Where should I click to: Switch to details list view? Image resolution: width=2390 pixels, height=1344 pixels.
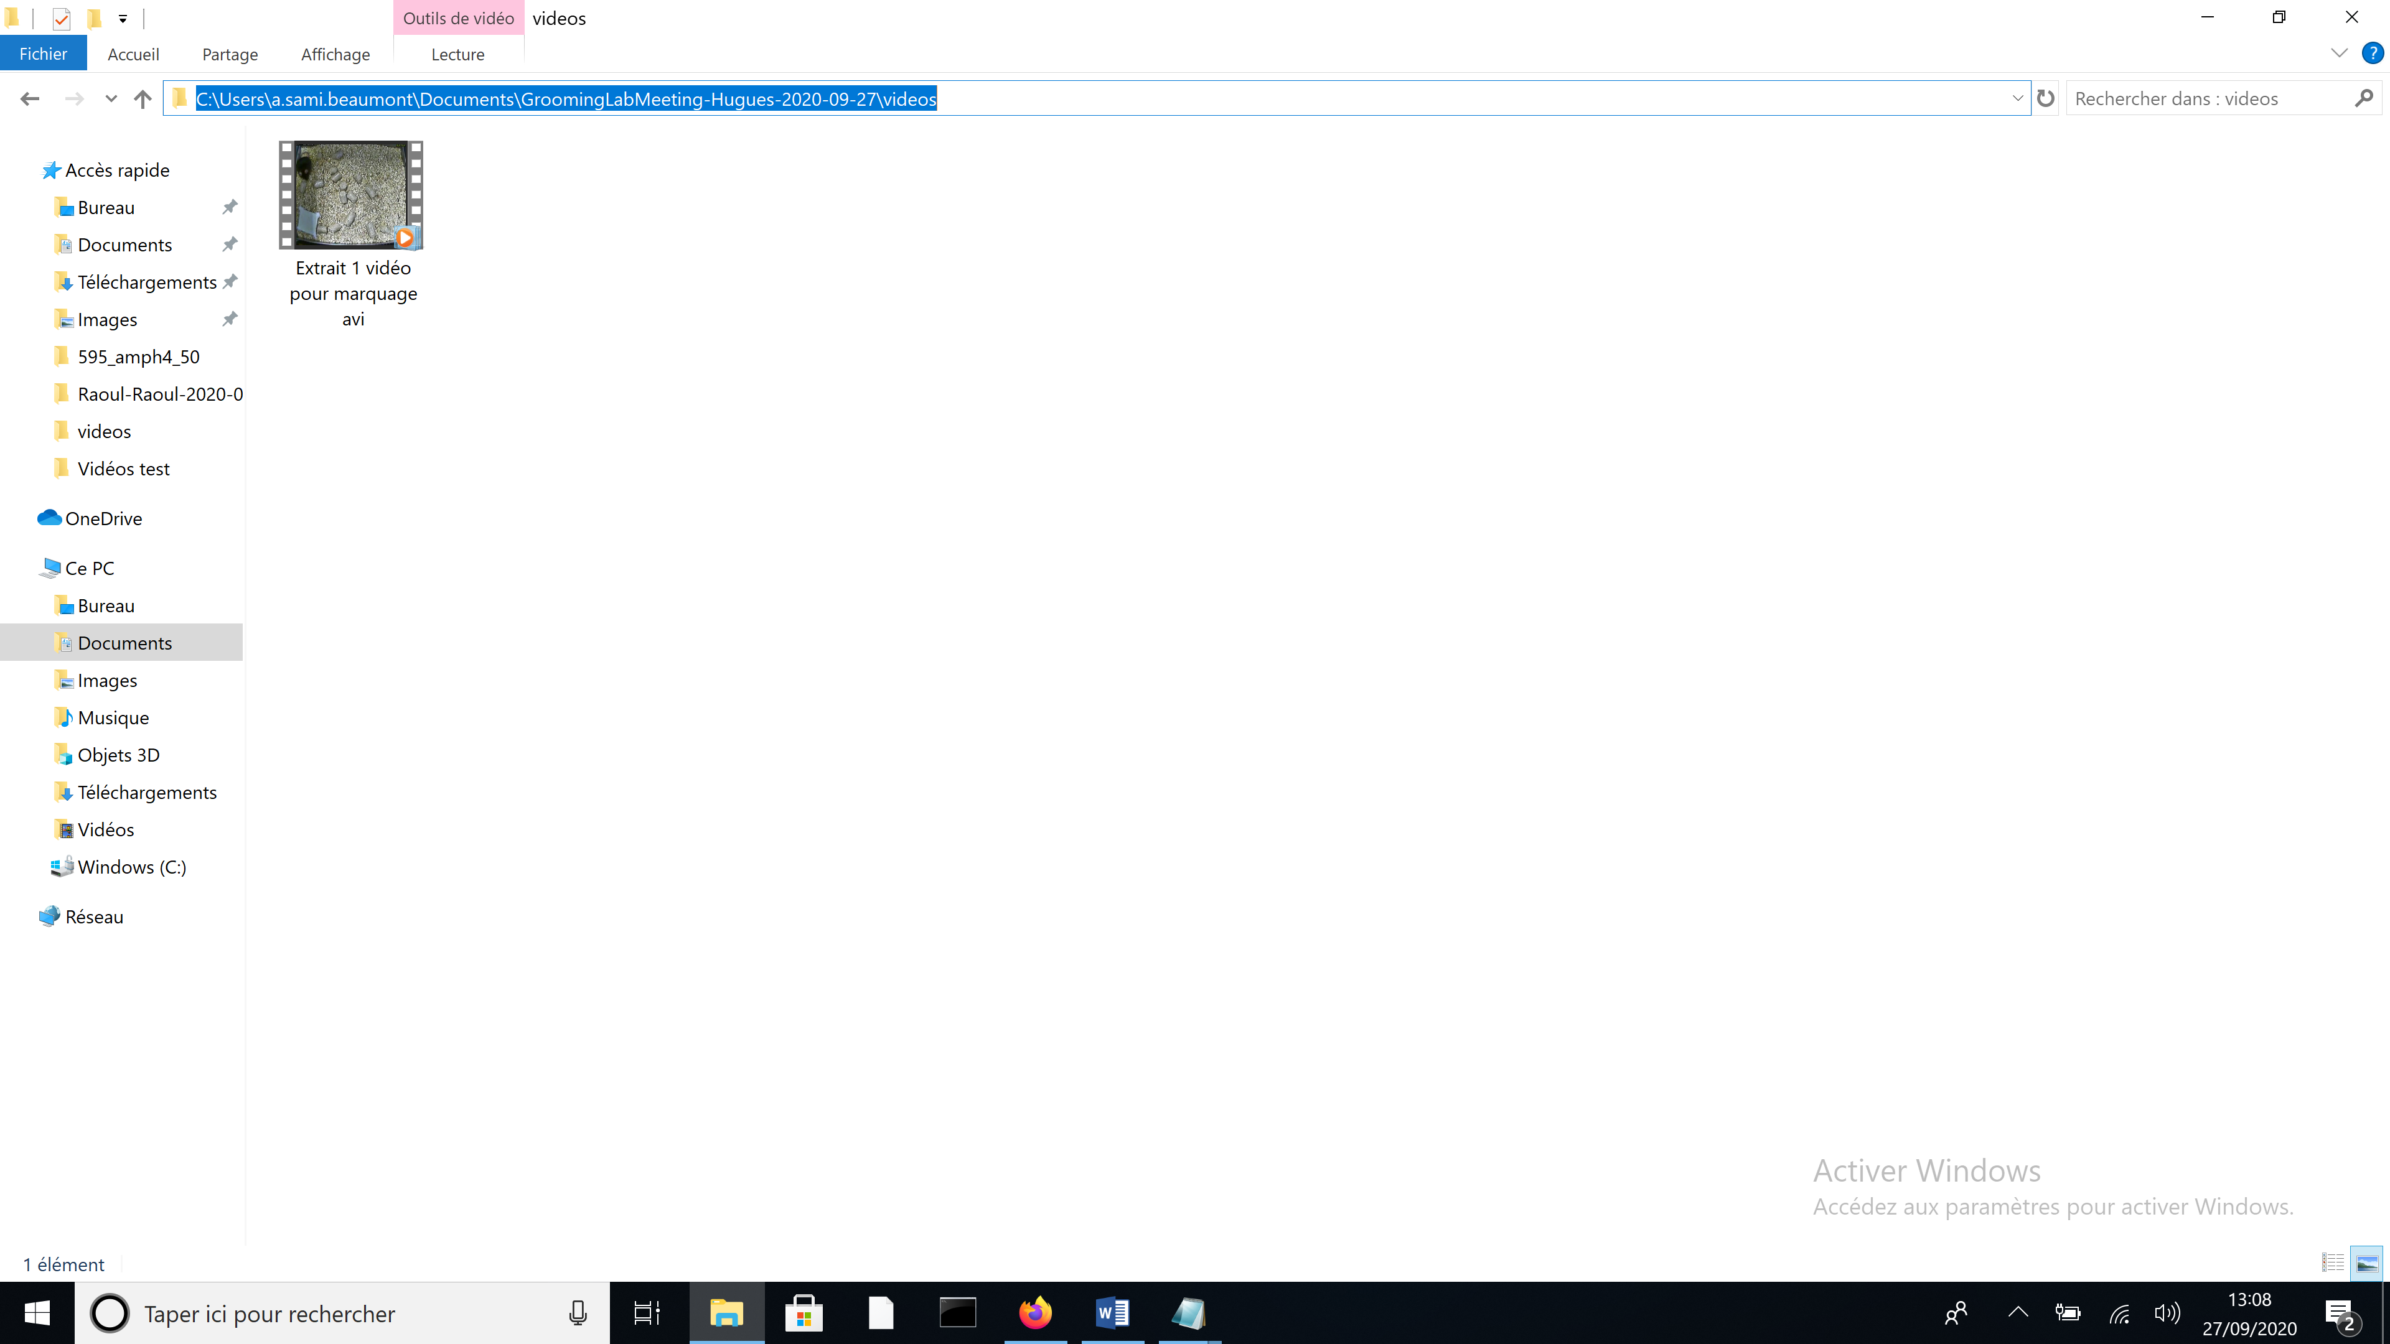[2333, 1263]
